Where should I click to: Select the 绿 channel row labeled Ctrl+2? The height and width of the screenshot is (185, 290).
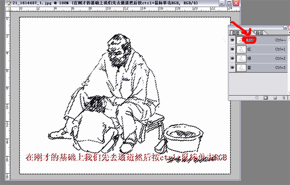point(258,59)
